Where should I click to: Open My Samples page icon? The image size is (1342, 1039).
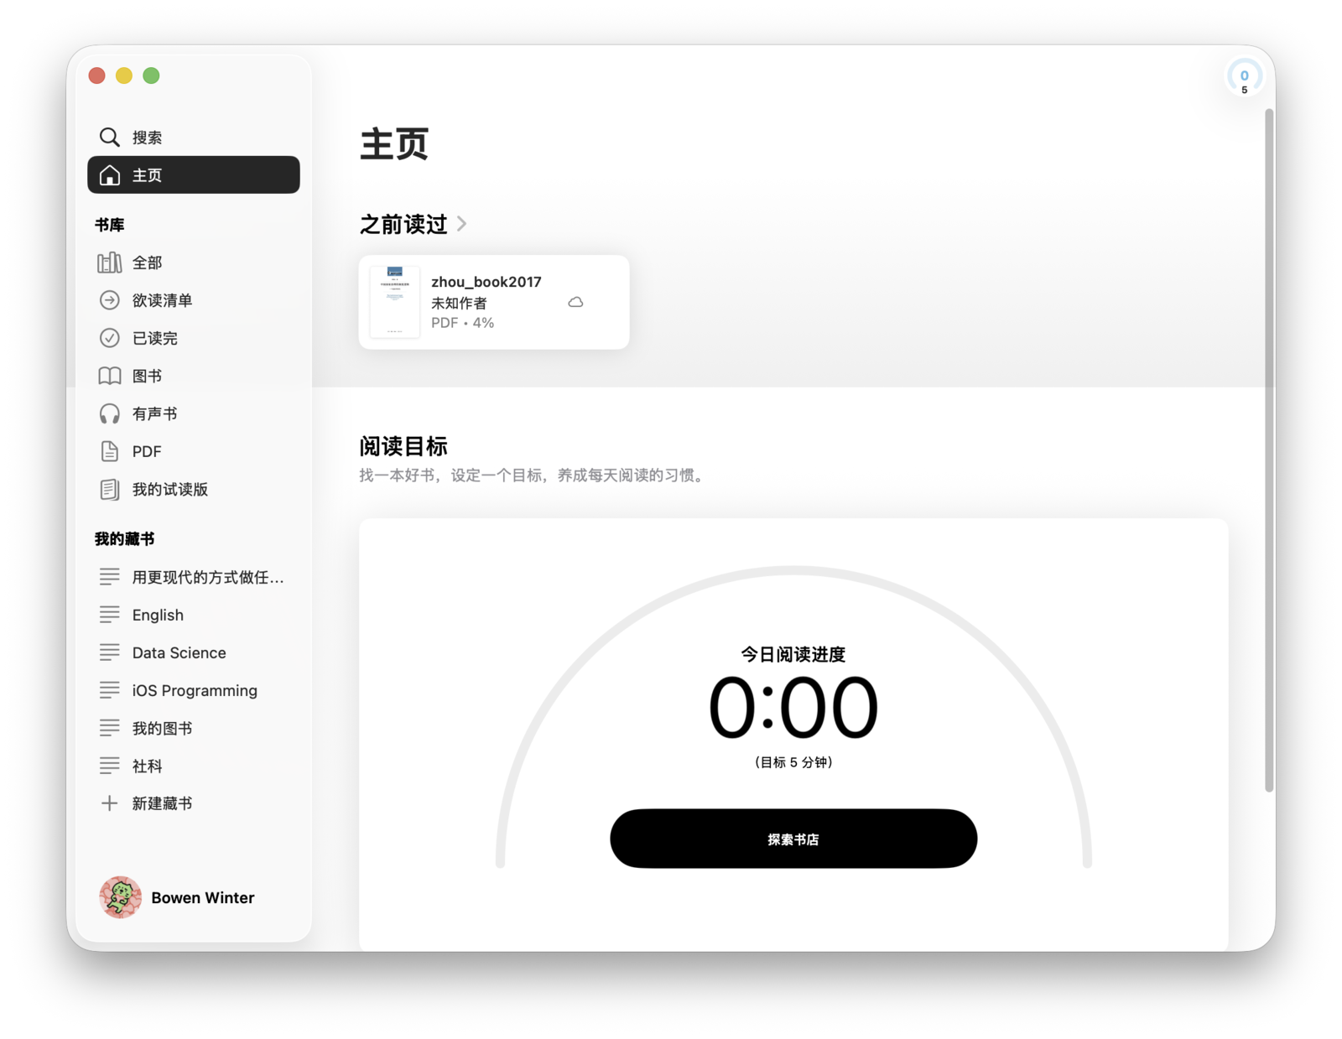point(109,489)
